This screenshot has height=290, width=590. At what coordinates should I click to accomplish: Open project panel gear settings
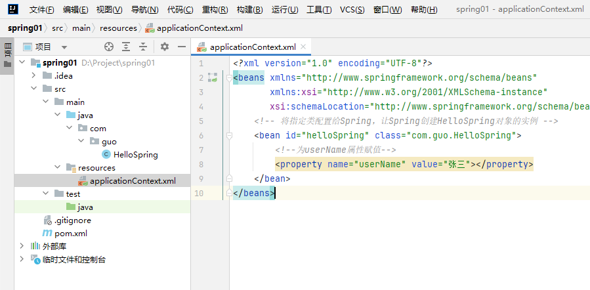coord(165,47)
